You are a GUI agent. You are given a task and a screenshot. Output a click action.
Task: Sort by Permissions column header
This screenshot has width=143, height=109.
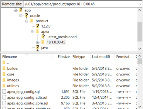pos(124,57)
